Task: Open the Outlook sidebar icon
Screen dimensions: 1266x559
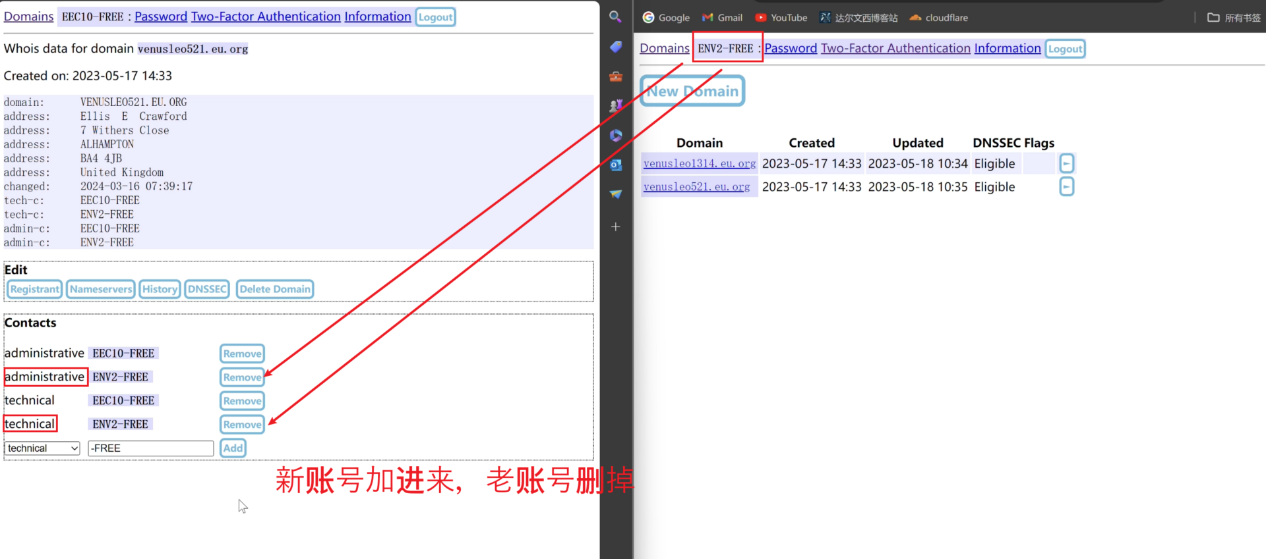Action: click(x=615, y=165)
